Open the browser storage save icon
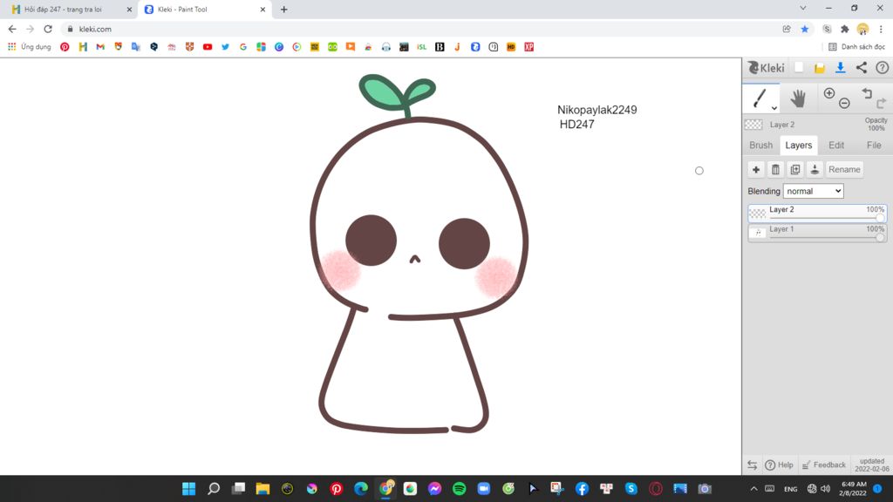Screen dimensions: 893x502 pos(820,68)
